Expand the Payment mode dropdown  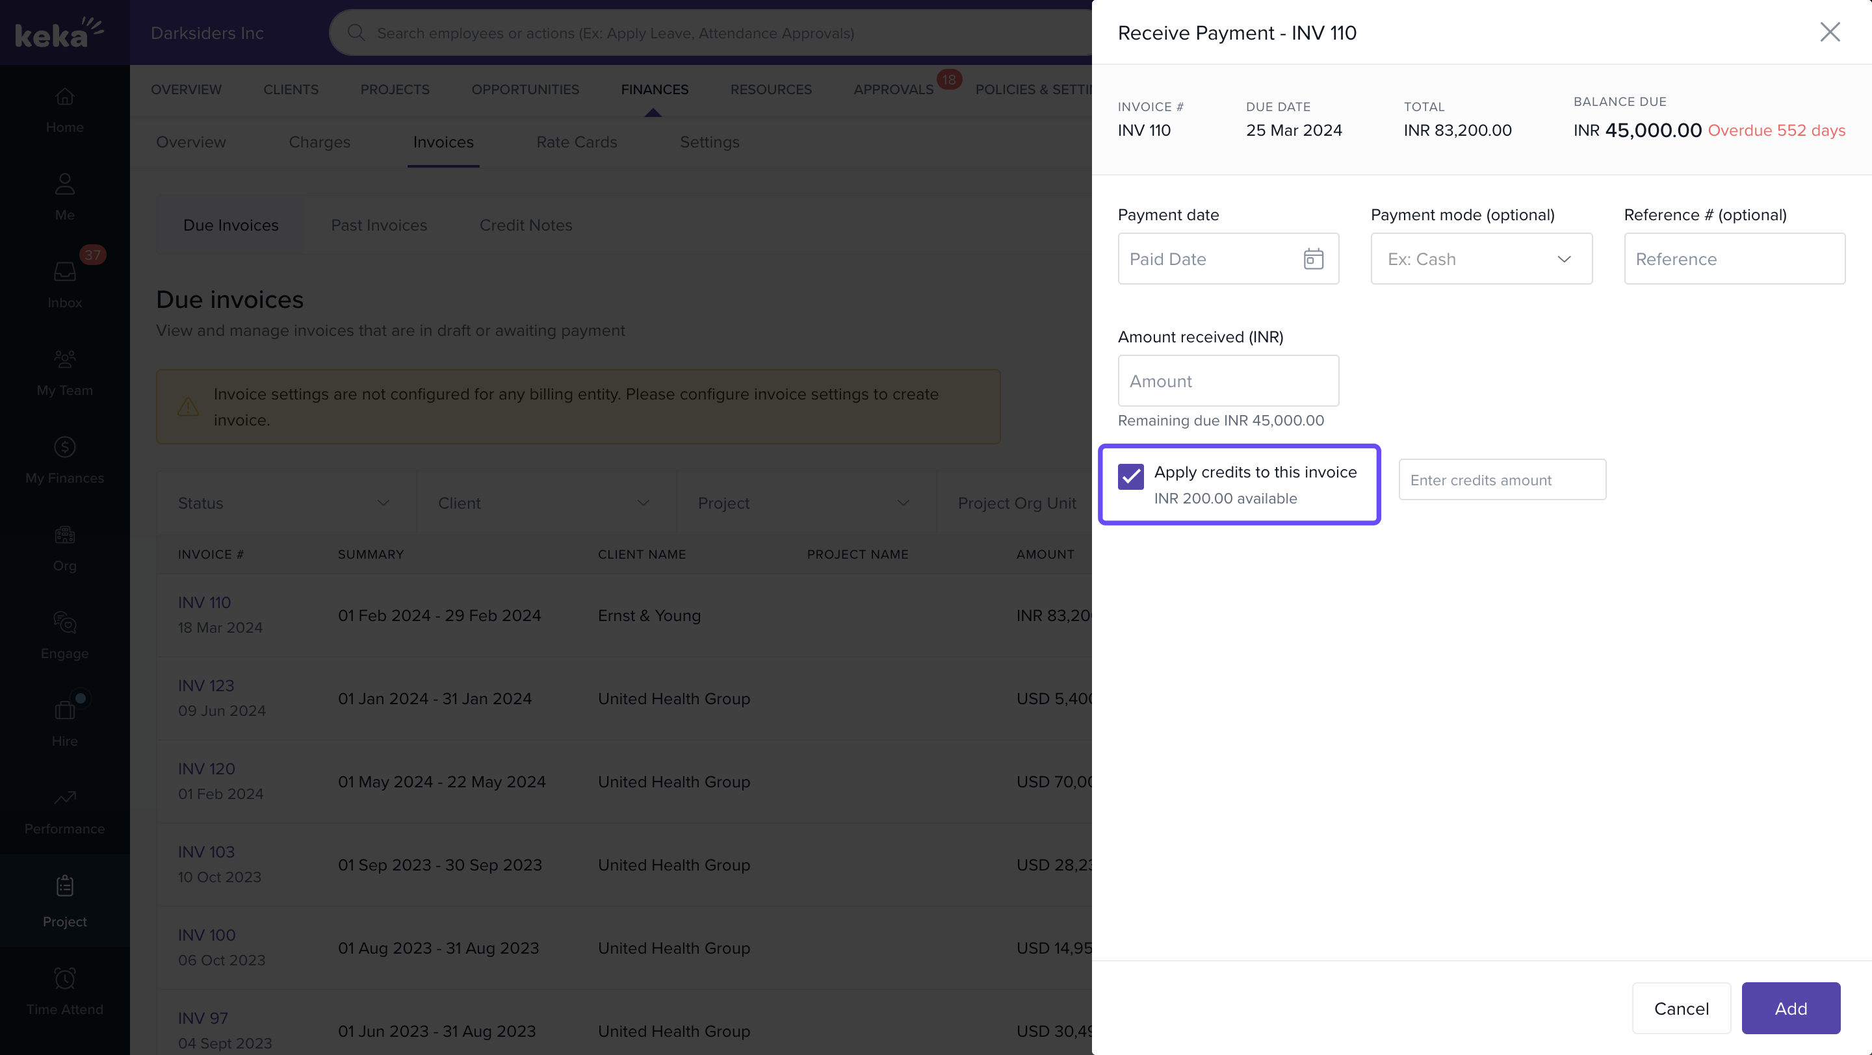[1481, 259]
